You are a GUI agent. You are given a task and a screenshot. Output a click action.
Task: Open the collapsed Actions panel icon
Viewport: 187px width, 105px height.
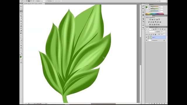pos(143,9)
